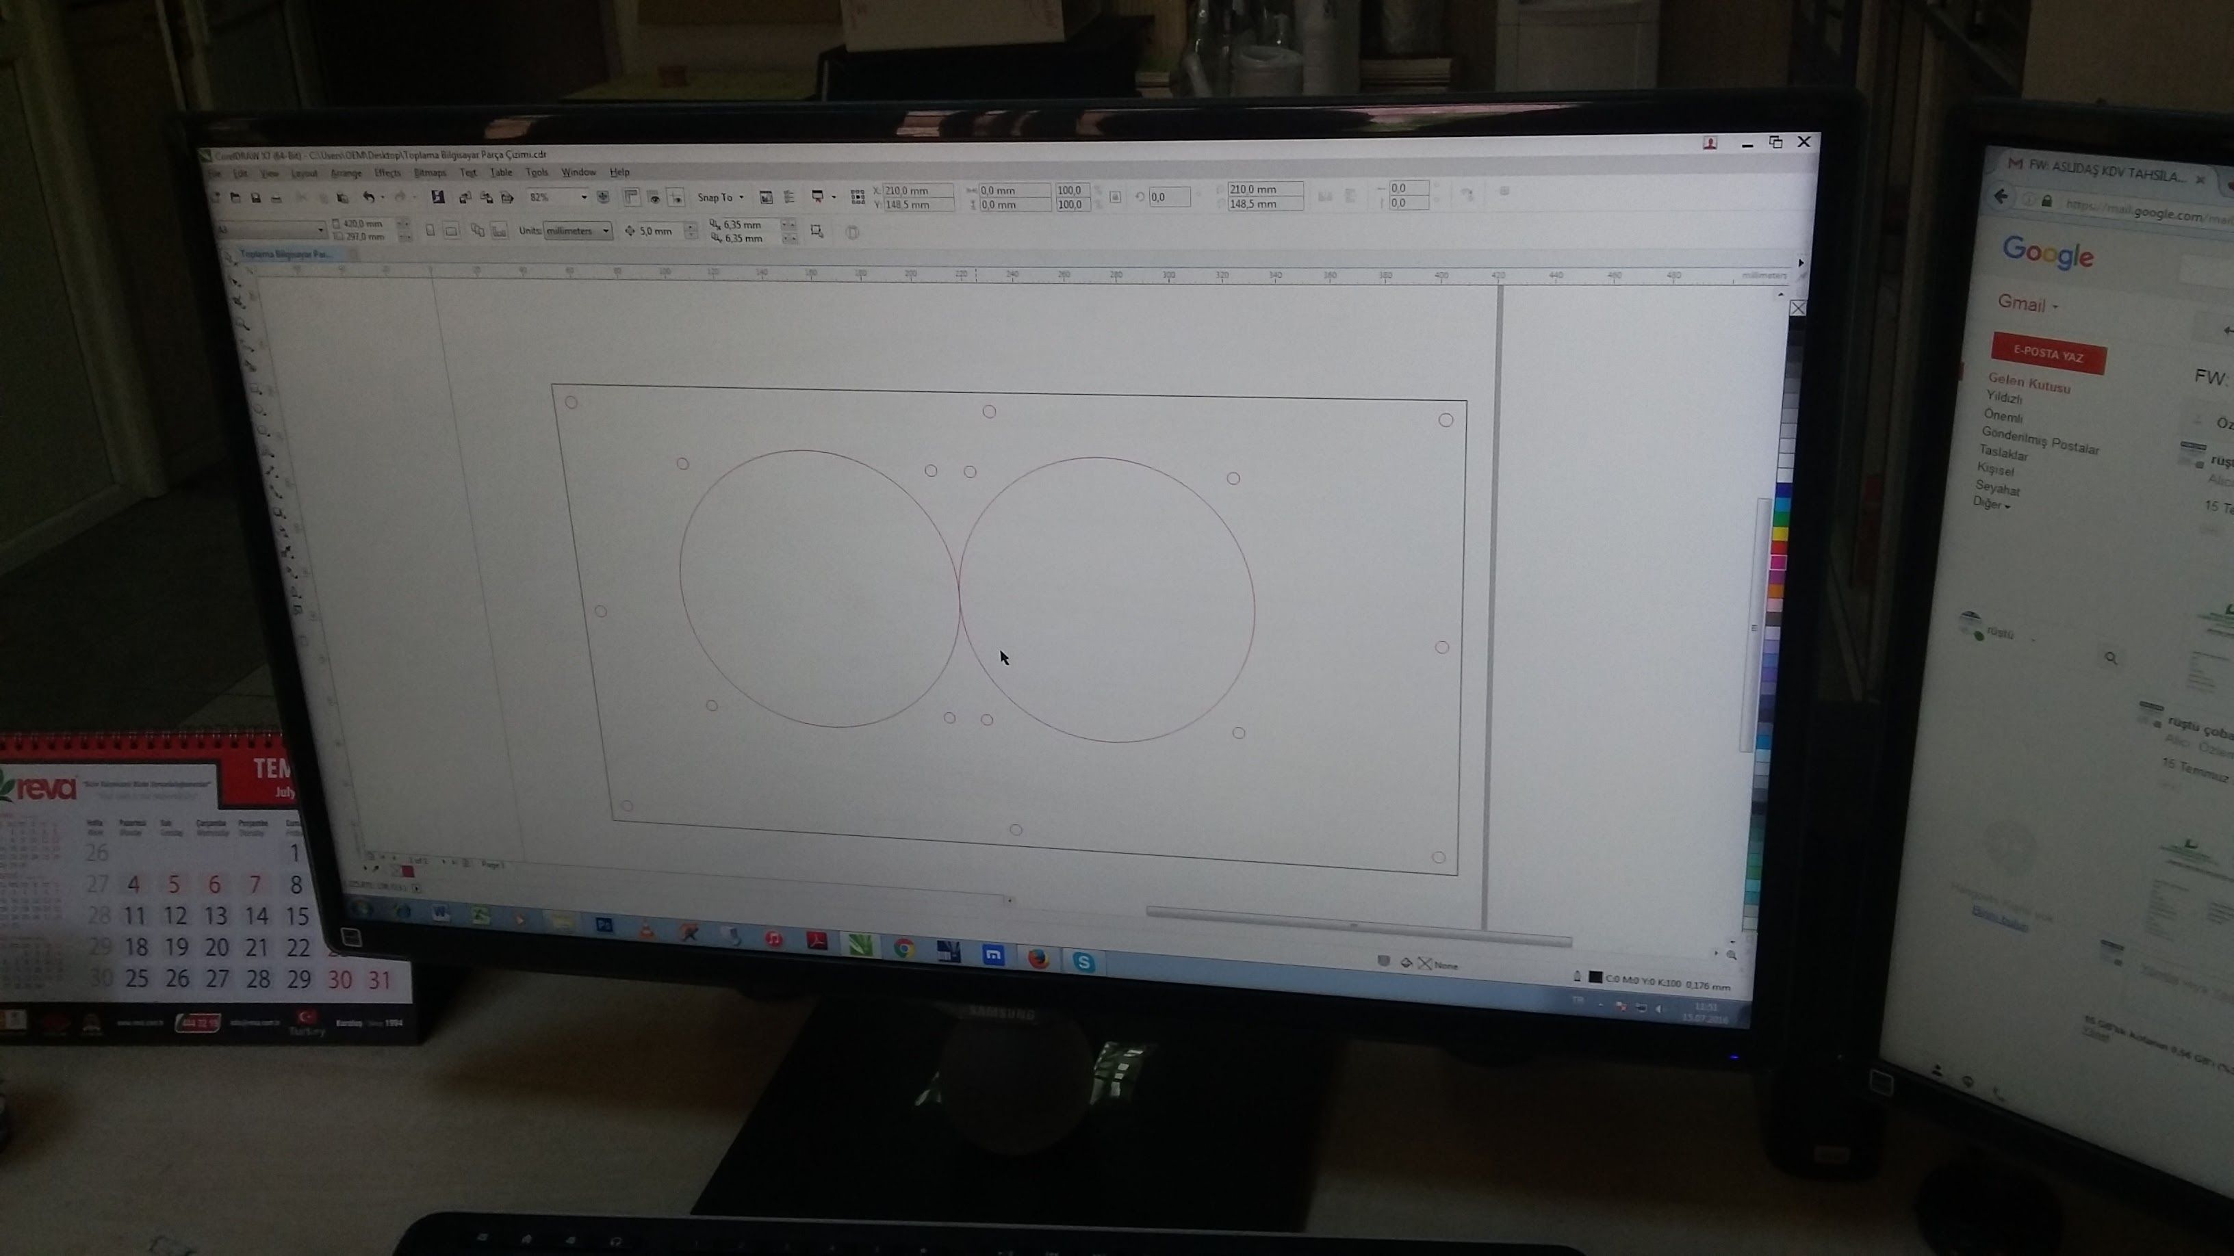This screenshot has width=2234, height=1256.
Task: Toggle Show Rulers button
Action: pyautogui.click(x=631, y=198)
